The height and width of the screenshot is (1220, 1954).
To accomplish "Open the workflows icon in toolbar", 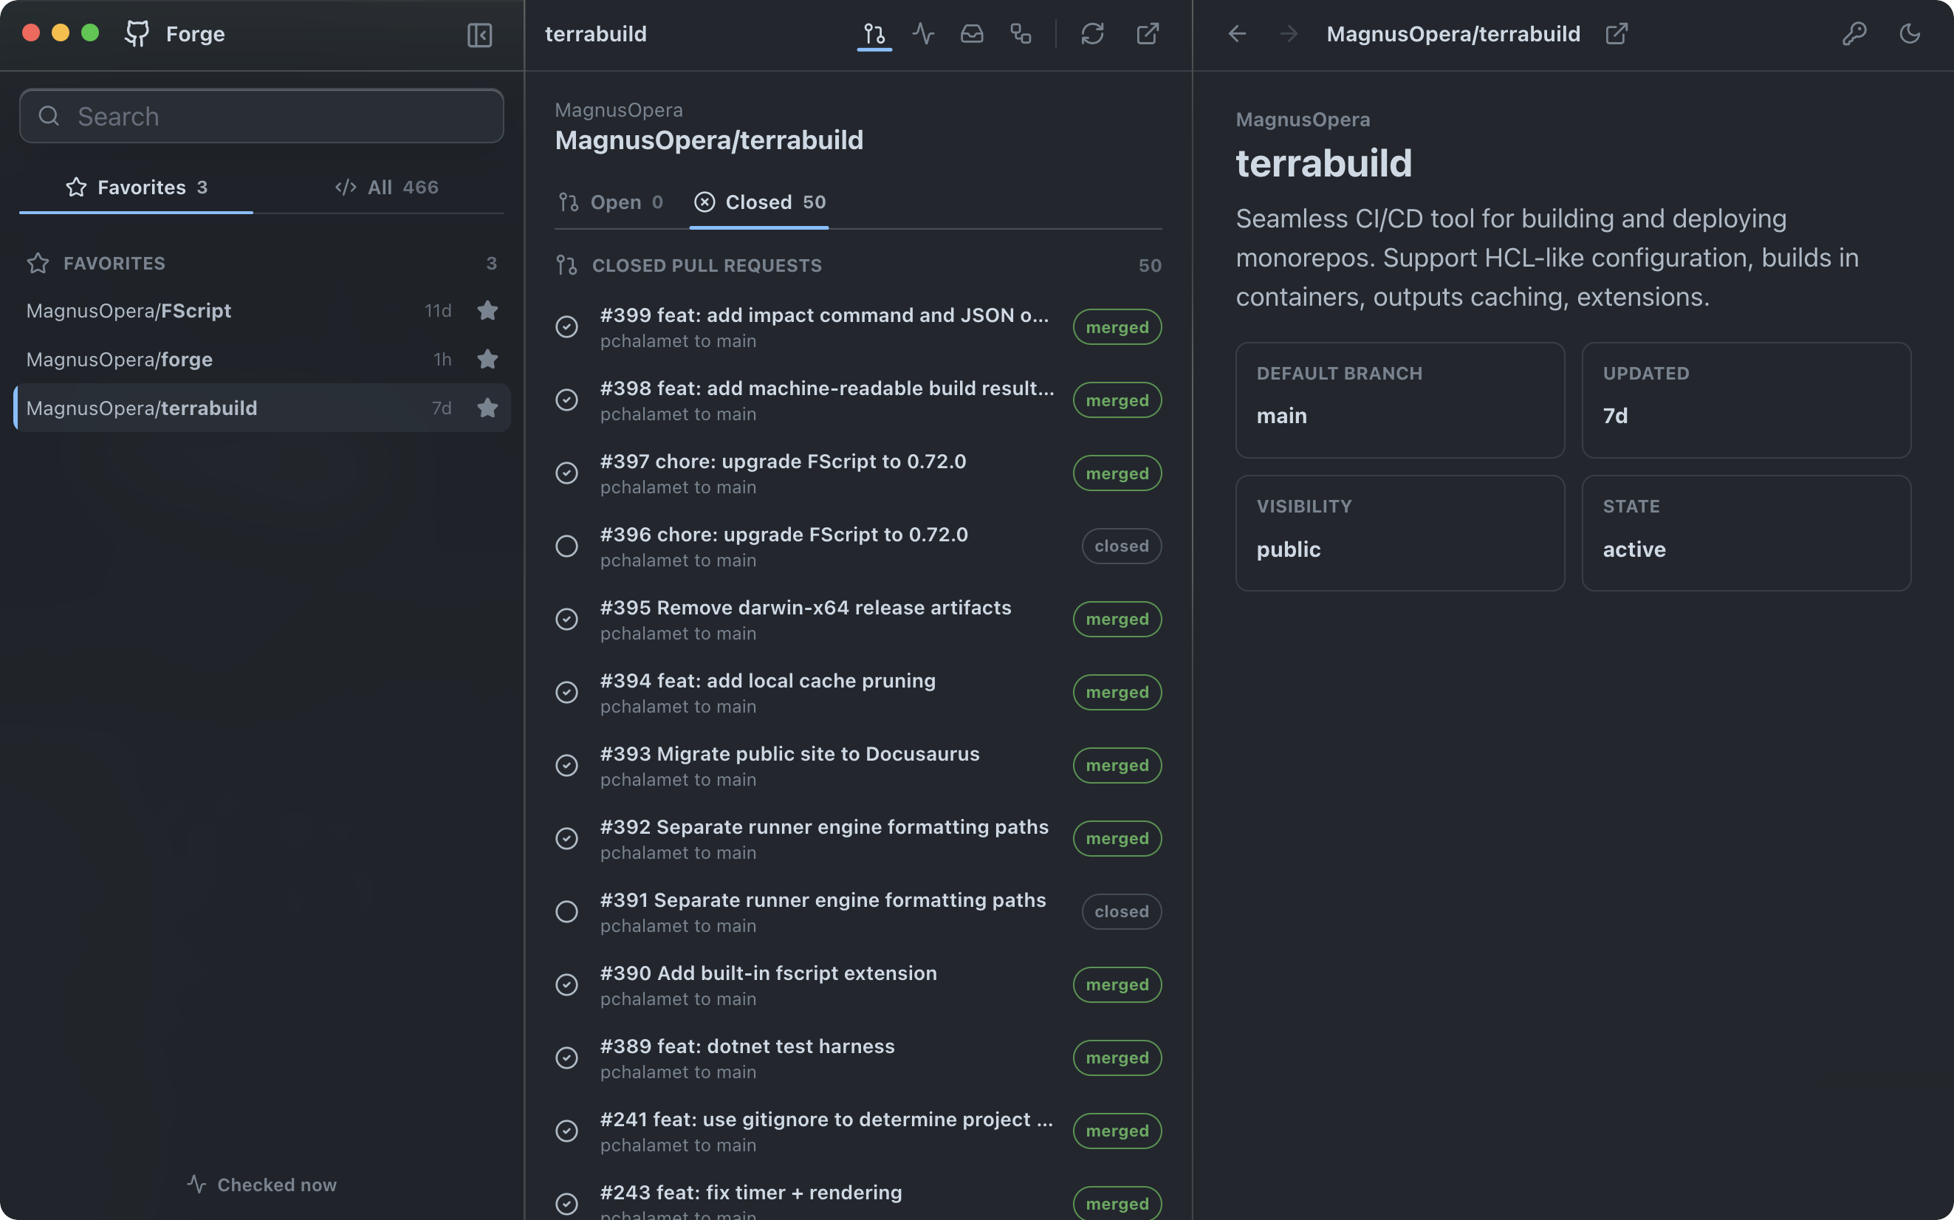I will tap(1021, 34).
